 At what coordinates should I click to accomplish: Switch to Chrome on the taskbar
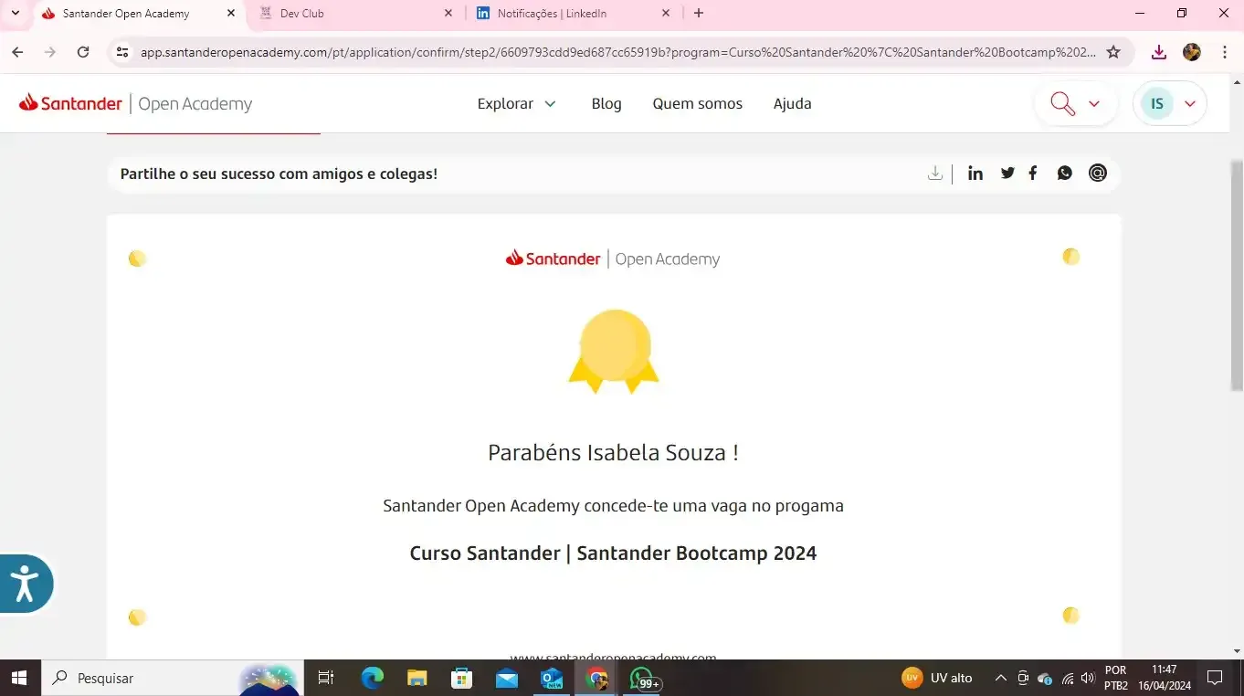pyautogui.click(x=596, y=678)
